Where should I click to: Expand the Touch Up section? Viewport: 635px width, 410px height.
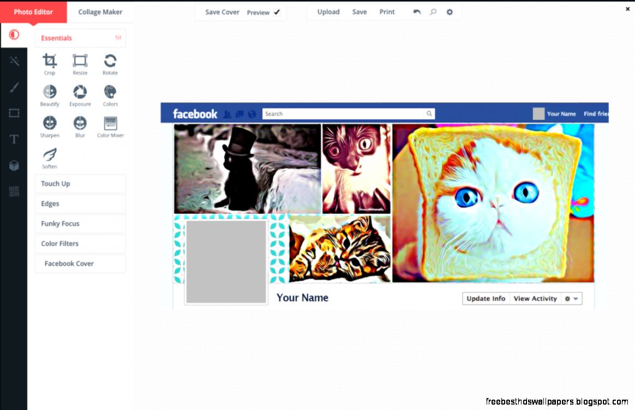(80, 183)
